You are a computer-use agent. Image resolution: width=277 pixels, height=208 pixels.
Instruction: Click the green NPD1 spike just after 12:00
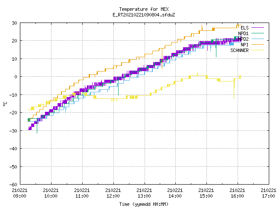118,87
